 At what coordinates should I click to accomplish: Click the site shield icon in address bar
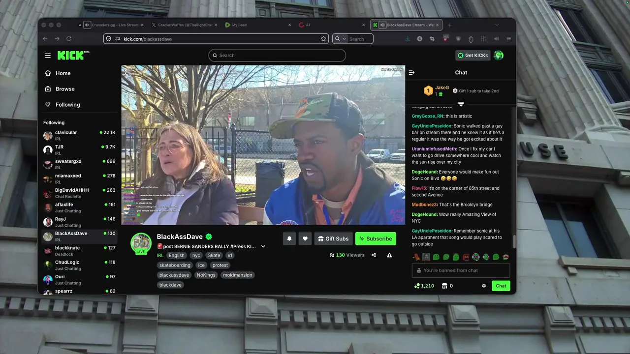(x=108, y=39)
